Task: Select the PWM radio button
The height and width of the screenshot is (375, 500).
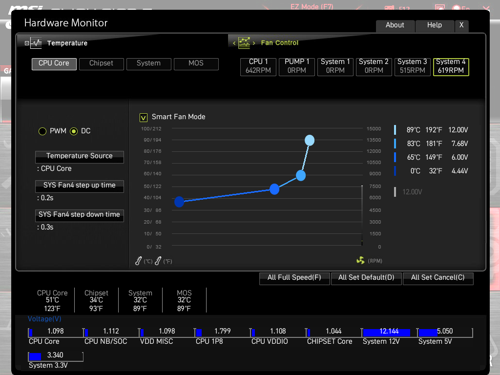Action: 42,131
